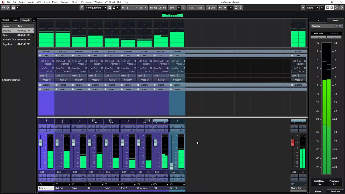Open the Transport menu

click(x=65, y=2)
